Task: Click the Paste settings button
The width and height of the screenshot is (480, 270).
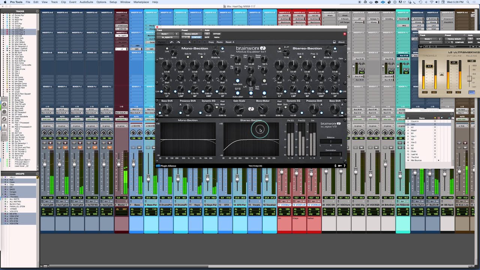Action: (x=219, y=42)
